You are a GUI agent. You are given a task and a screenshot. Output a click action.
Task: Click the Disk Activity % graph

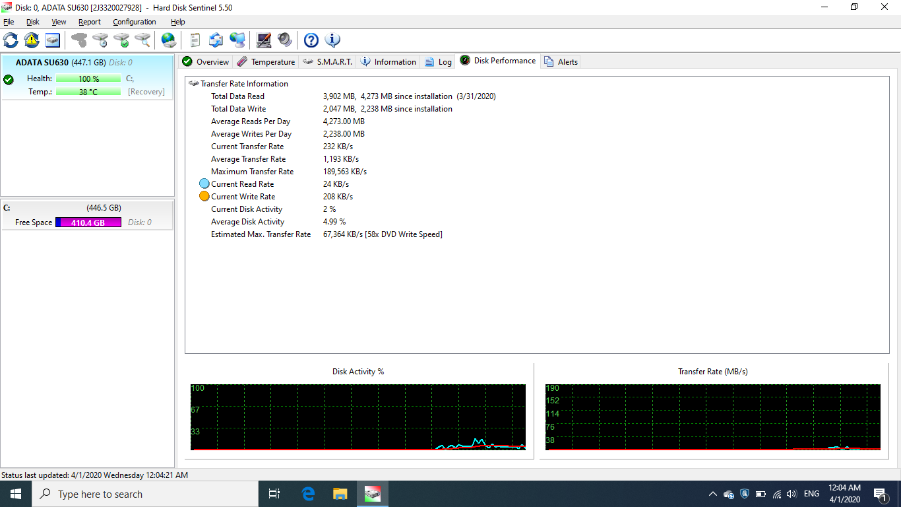click(x=358, y=417)
